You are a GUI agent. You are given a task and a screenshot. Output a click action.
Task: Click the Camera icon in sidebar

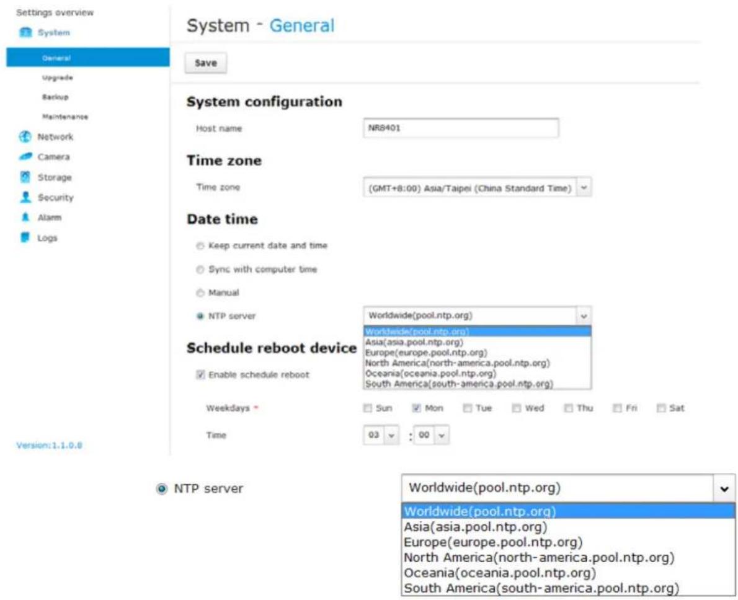pyautogui.click(x=25, y=157)
